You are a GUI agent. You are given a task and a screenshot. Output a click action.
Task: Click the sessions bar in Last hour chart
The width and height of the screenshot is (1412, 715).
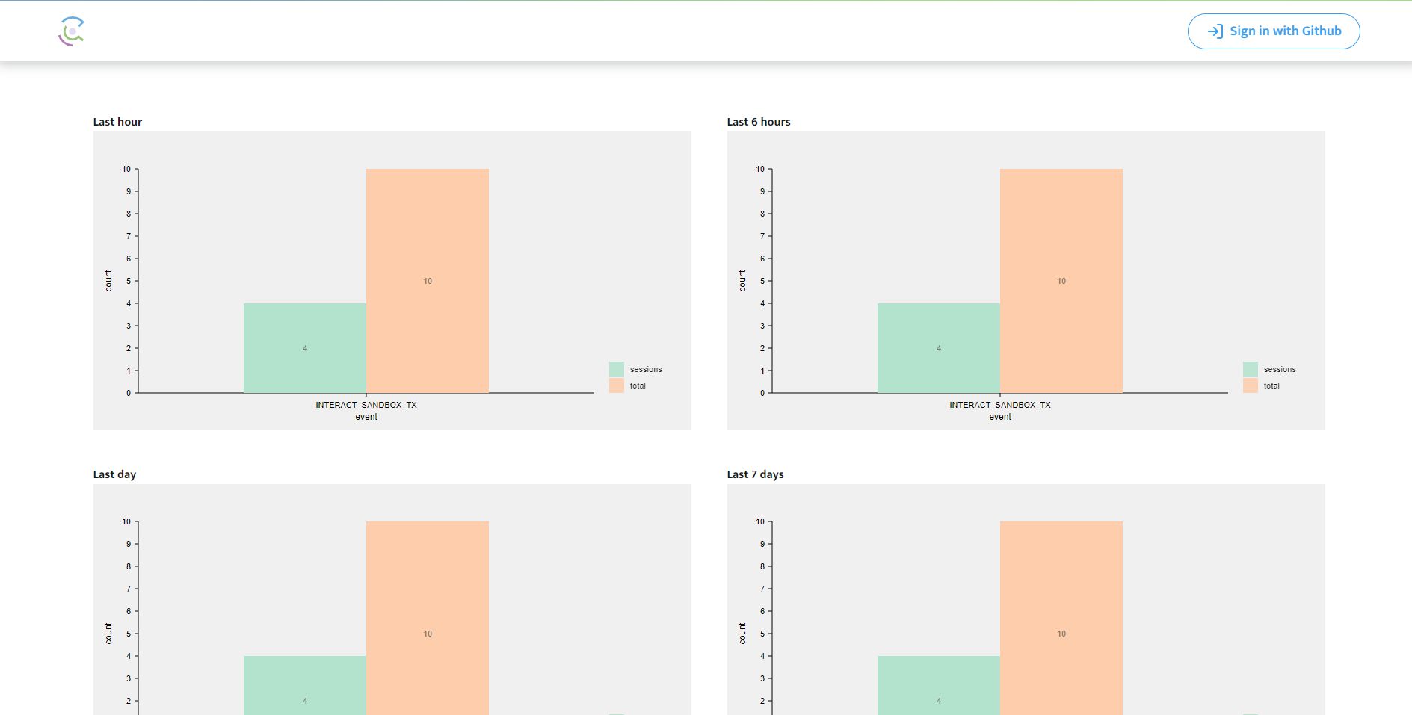pyautogui.click(x=305, y=348)
